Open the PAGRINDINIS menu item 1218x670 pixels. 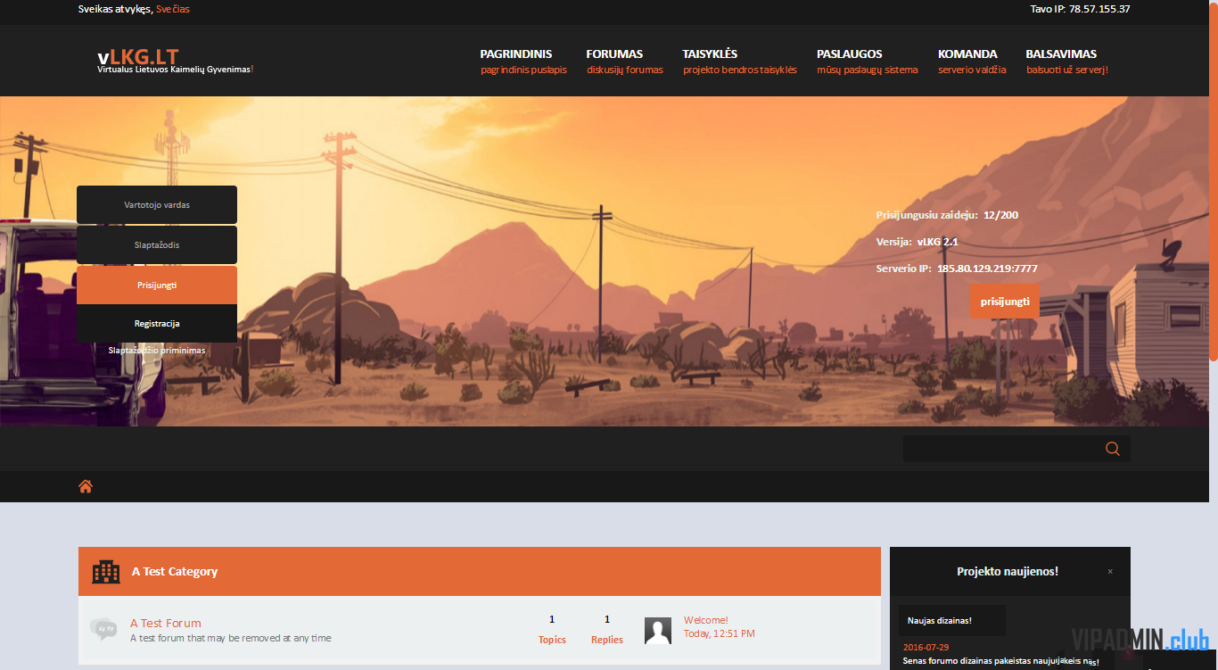(523, 61)
